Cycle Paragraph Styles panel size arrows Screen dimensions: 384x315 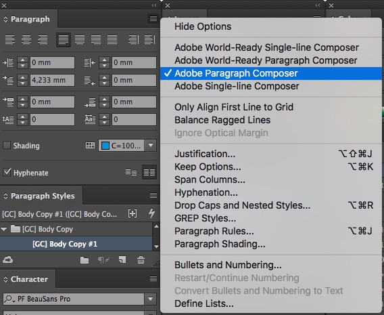pyautogui.click(x=5, y=196)
